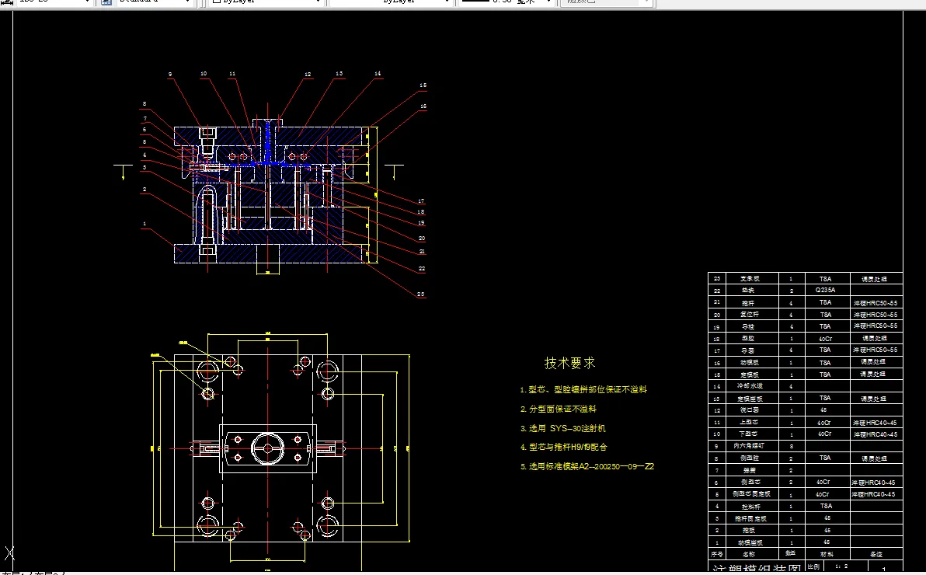Click 支承板 in parts list row 23
The width and height of the screenshot is (926, 575).
pos(750,278)
